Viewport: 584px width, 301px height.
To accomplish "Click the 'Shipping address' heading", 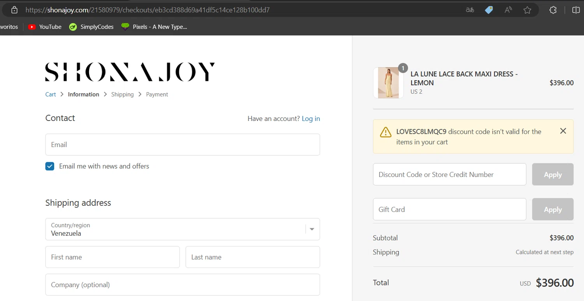I will [x=78, y=203].
